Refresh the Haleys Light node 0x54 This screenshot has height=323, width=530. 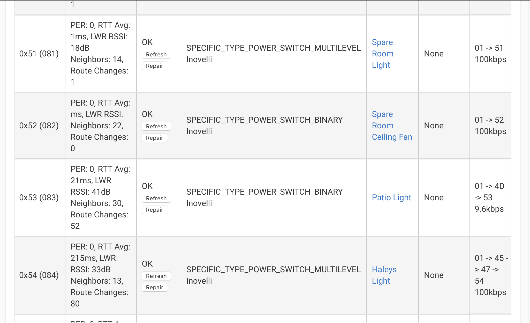pyautogui.click(x=156, y=276)
